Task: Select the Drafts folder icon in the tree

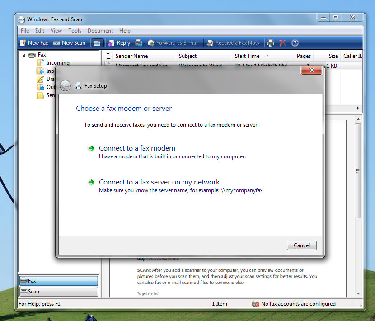Action: pos(41,79)
